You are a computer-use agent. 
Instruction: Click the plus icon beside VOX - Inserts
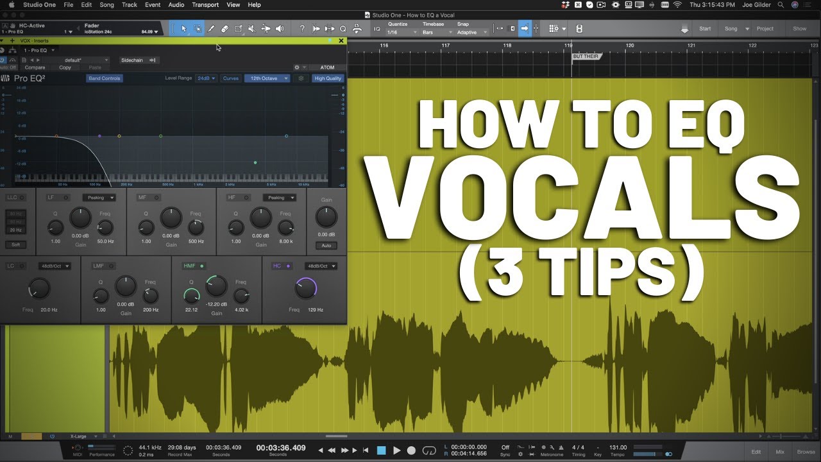12,40
